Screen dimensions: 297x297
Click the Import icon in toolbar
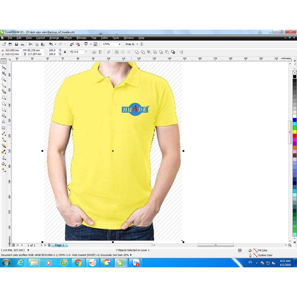72,44
